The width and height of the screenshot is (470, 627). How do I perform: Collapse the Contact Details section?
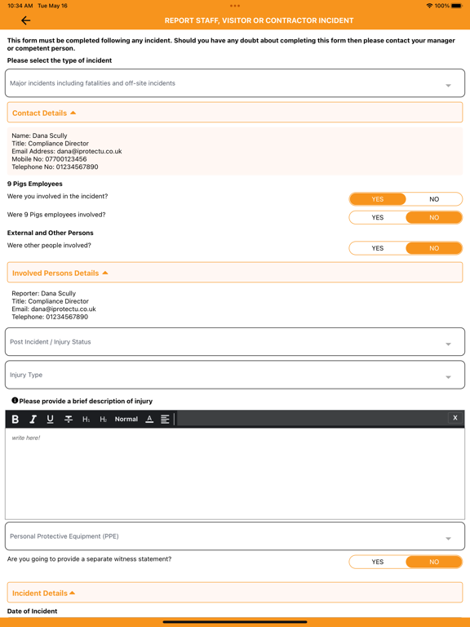click(x=235, y=113)
